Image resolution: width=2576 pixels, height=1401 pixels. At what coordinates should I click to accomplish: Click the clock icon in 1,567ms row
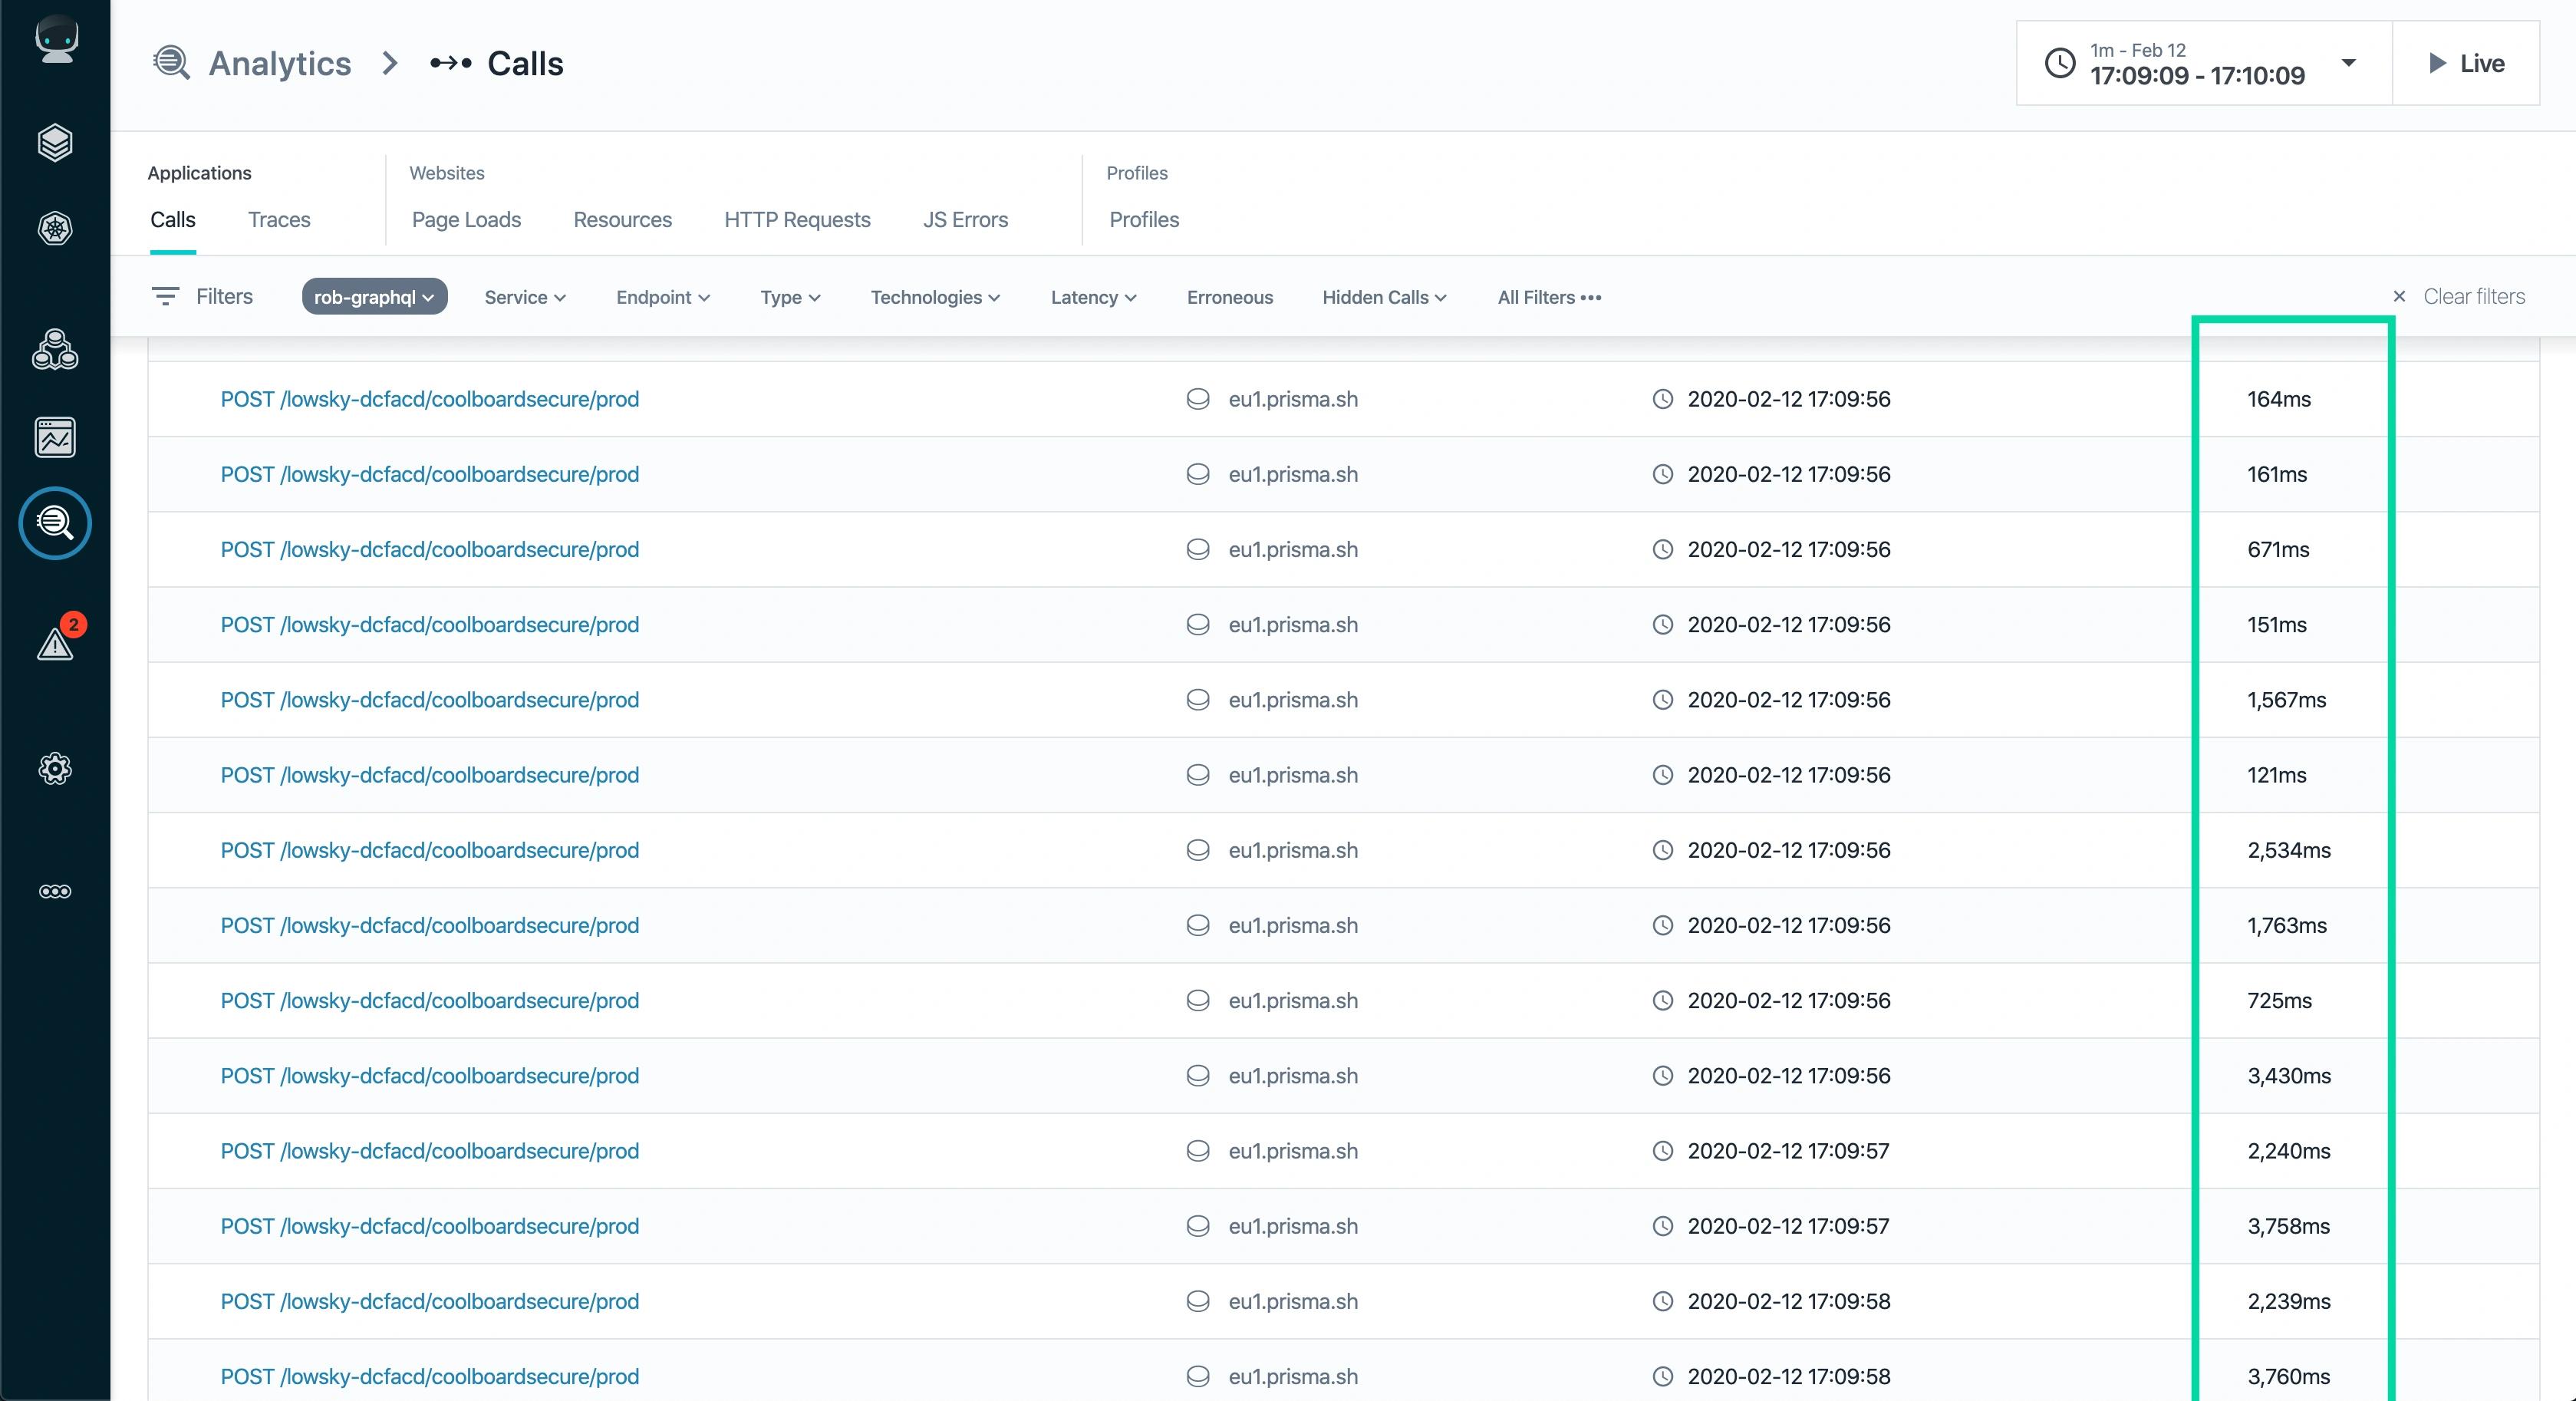click(1662, 700)
